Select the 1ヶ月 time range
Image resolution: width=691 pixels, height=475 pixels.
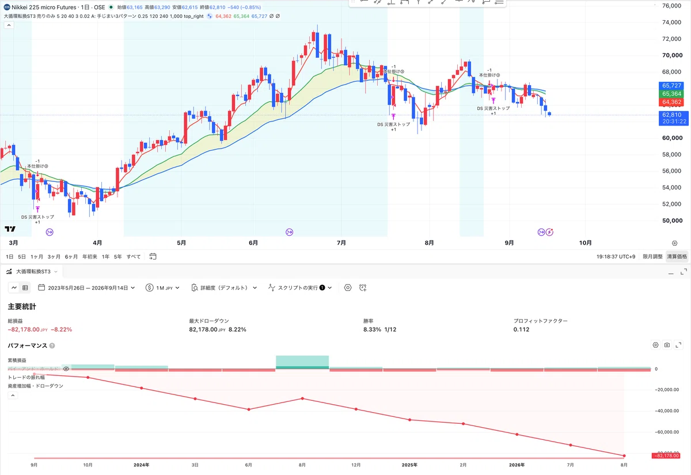(37, 256)
